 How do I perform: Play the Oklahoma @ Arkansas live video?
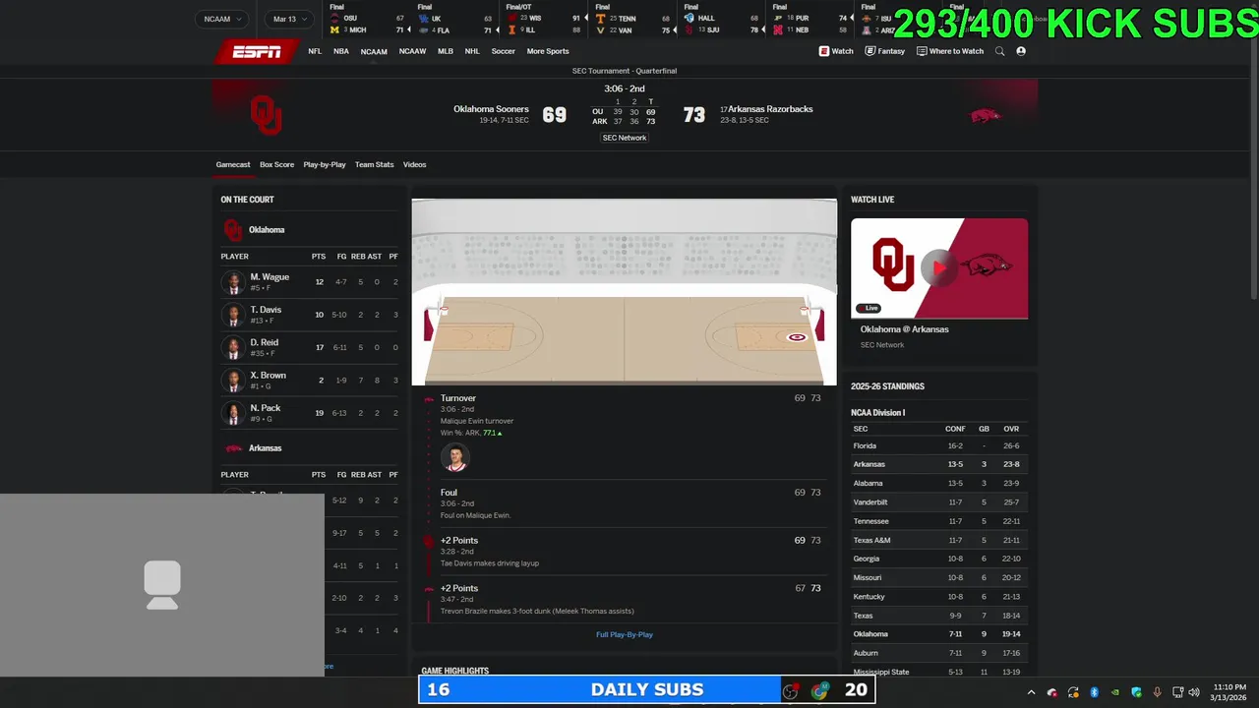[939, 267]
